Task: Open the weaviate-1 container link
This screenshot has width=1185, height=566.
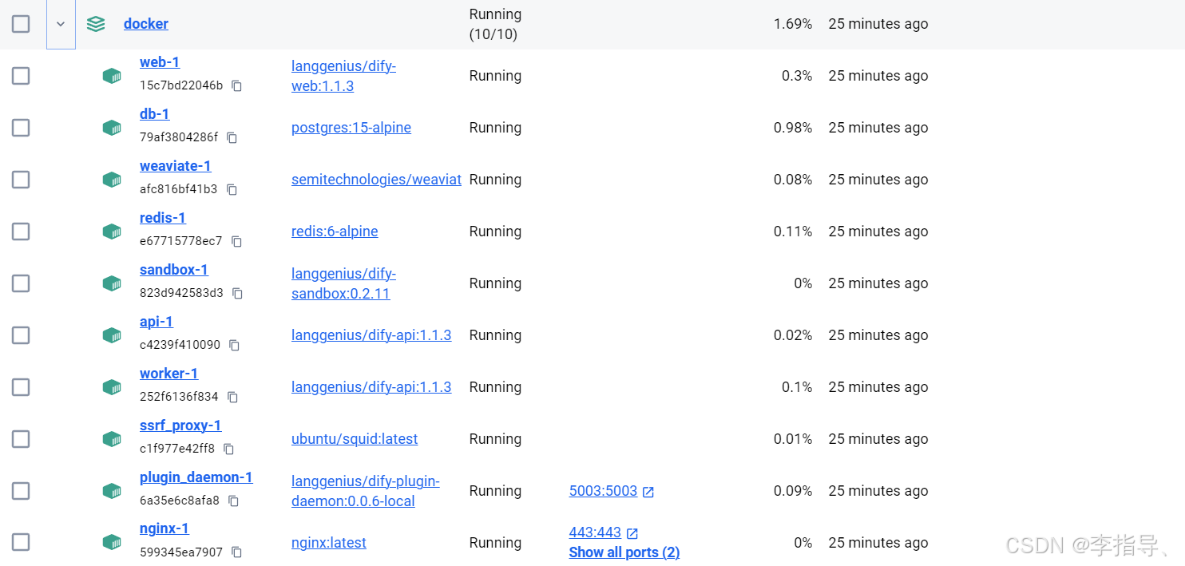Action: point(176,166)
